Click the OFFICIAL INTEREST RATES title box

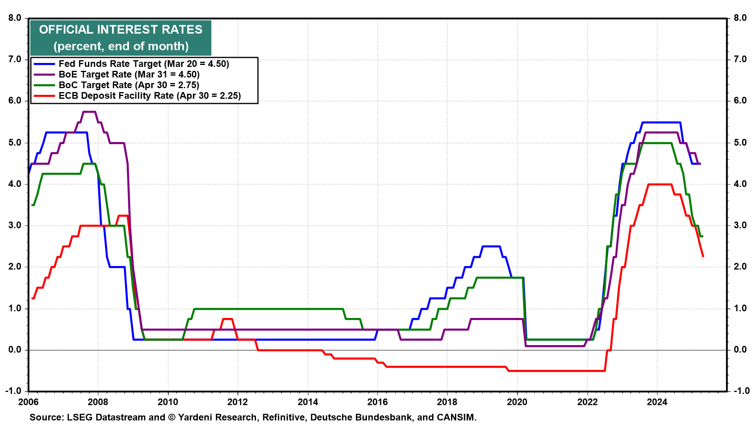(121, 38)
